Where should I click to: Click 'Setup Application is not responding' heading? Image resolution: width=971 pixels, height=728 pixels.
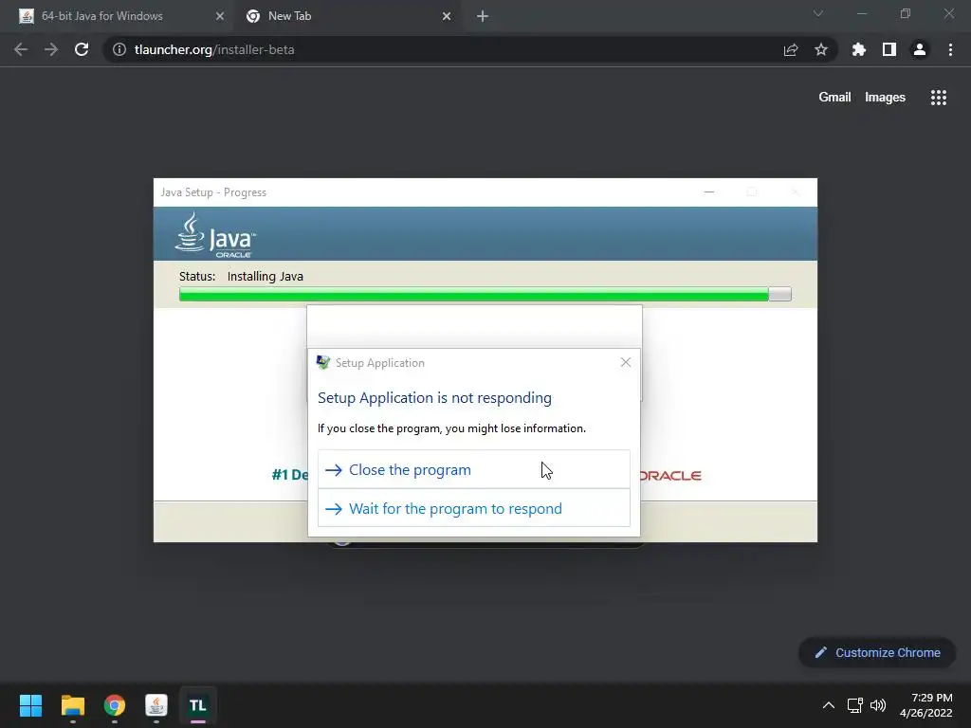click(x=434, y=397)
